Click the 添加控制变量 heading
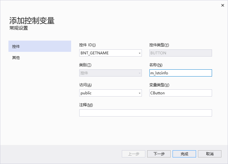This screenshot has width=228, height=164. click(32, 20)
